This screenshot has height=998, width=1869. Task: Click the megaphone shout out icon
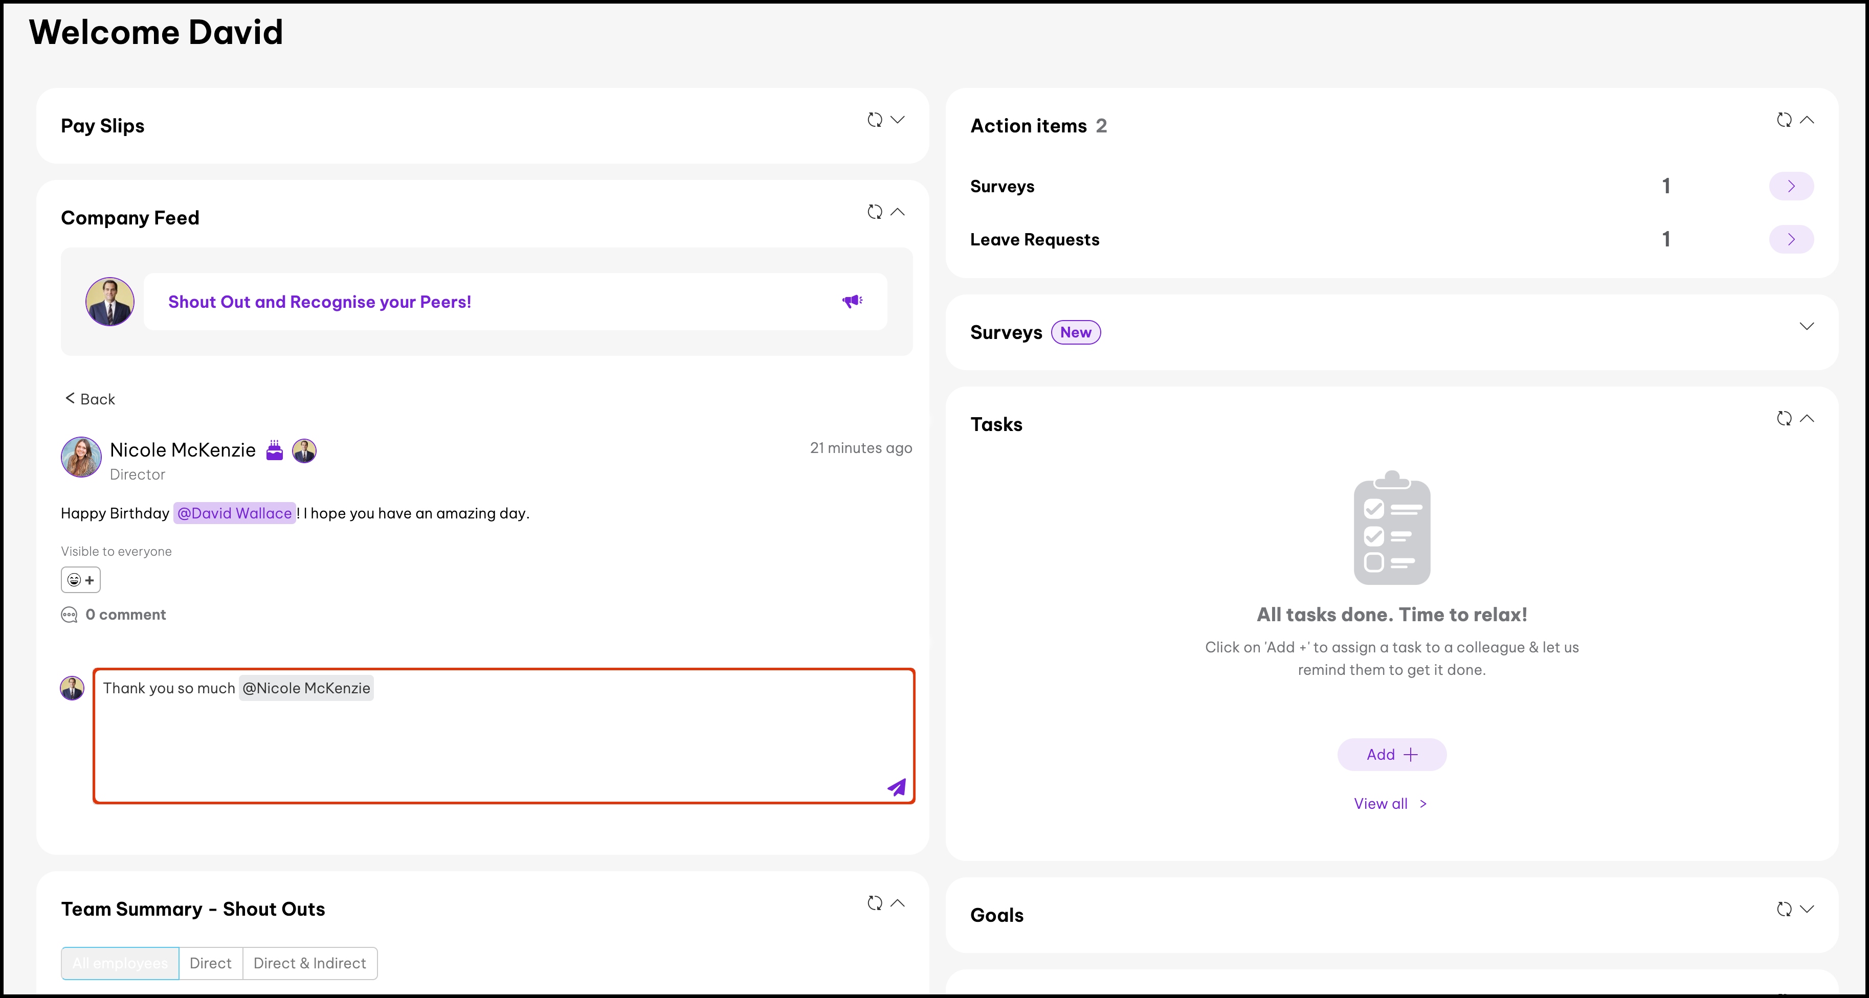click(852, 301)
